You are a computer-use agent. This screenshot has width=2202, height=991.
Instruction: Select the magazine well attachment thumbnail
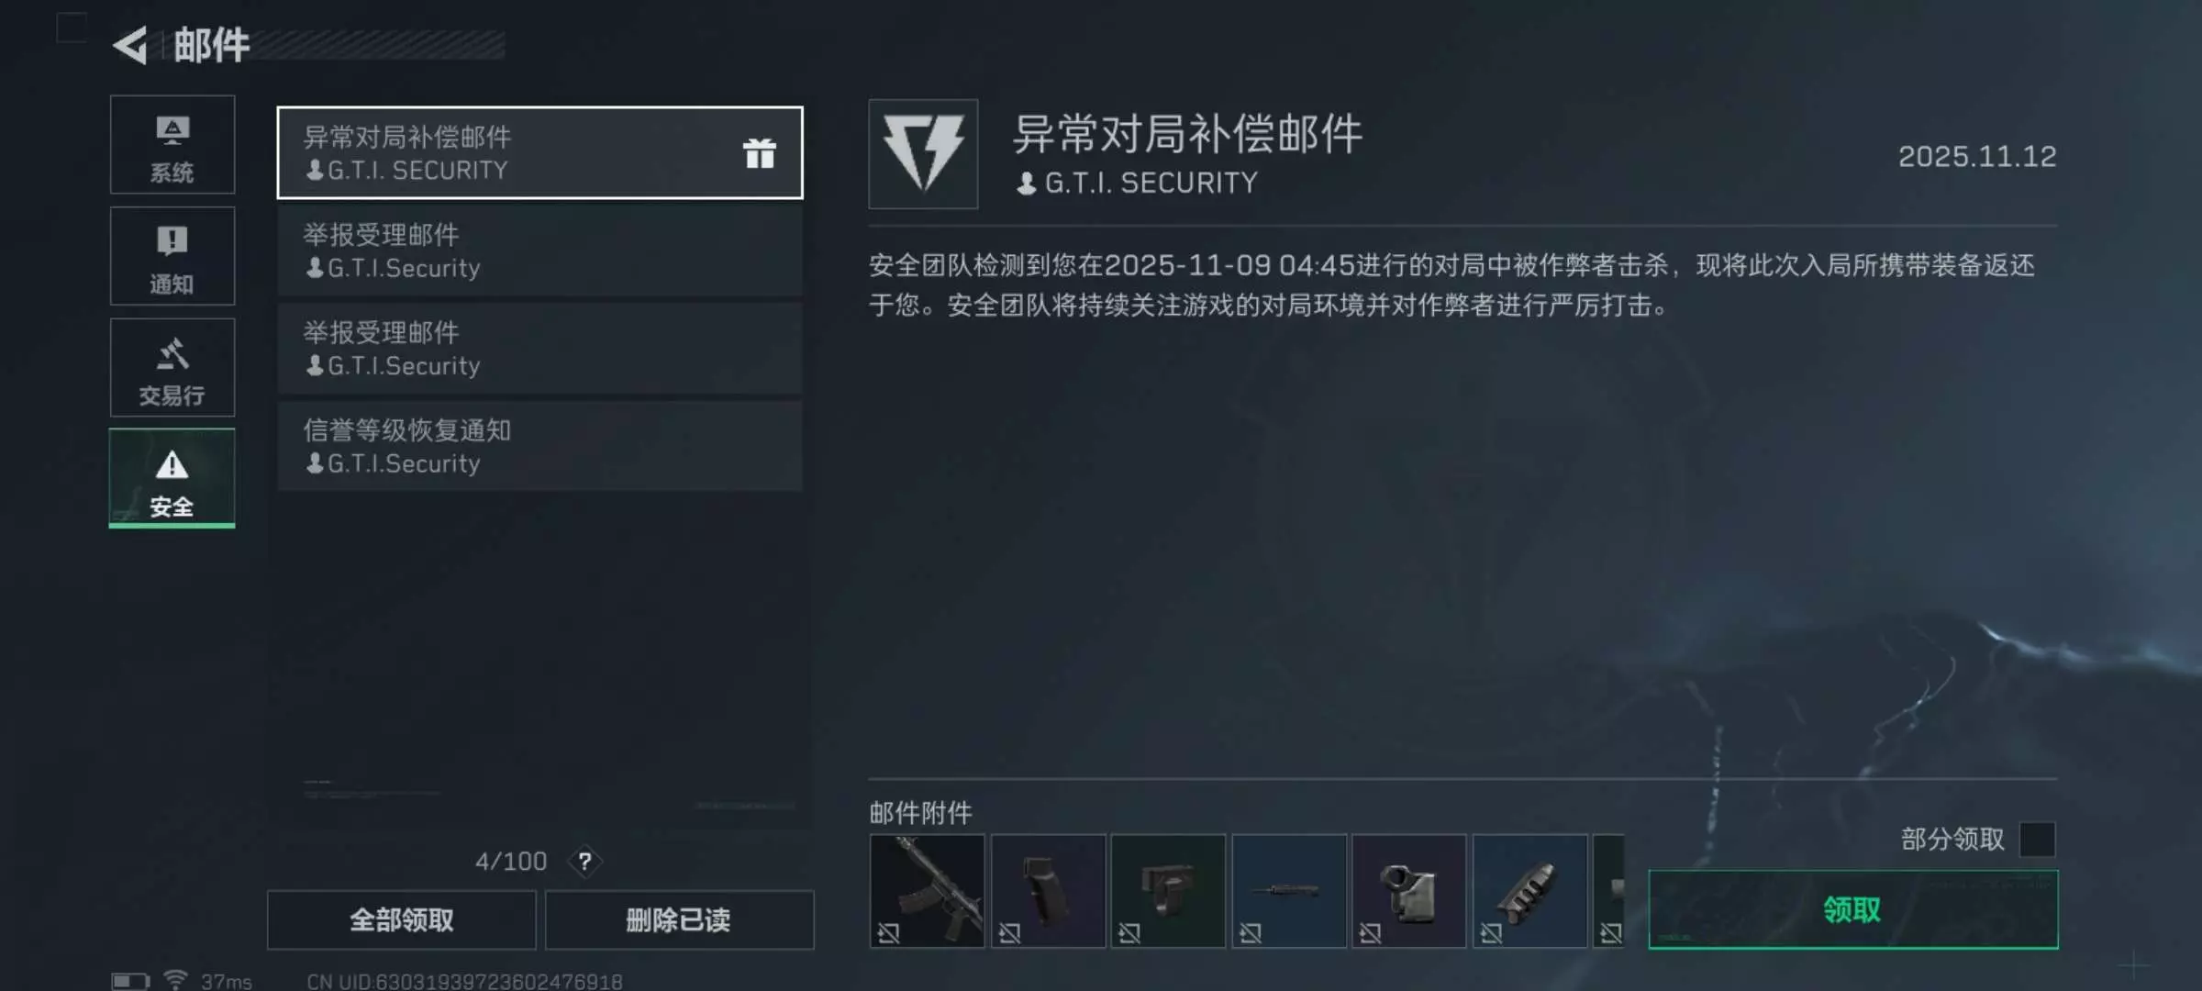tap(1168, 891)
